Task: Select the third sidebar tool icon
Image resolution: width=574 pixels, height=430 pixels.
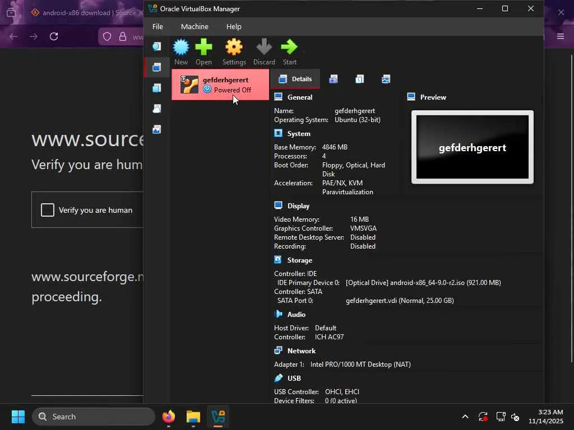Action: pos(157,88)
